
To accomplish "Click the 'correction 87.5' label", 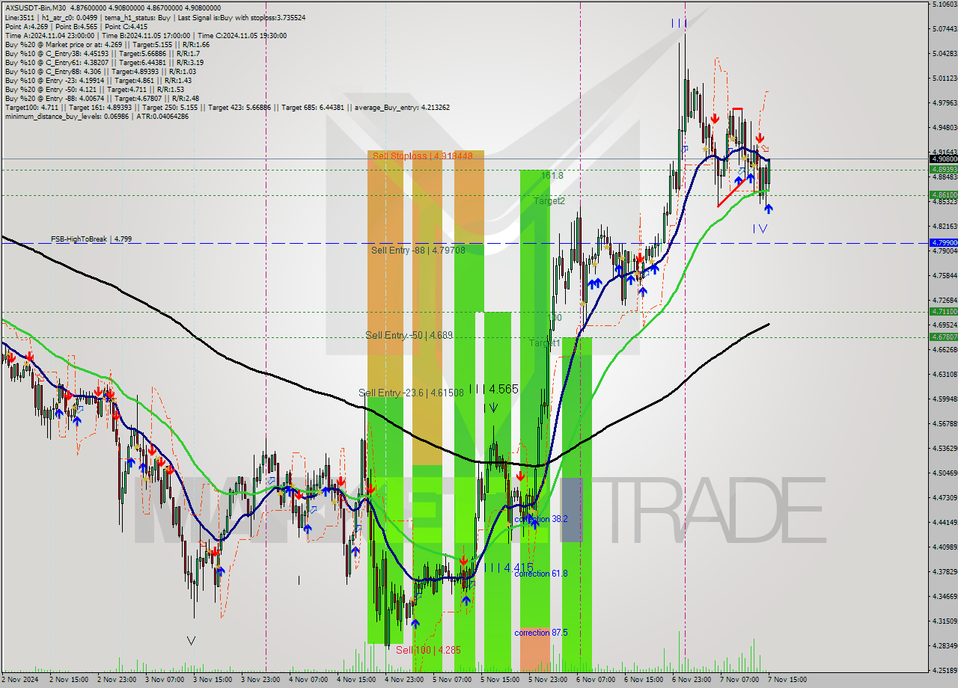I will 541,633.
